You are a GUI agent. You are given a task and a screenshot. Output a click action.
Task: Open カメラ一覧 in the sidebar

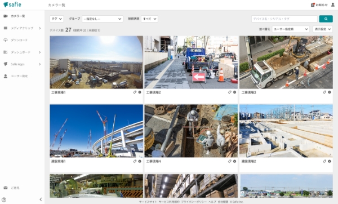tap(18, 16)
